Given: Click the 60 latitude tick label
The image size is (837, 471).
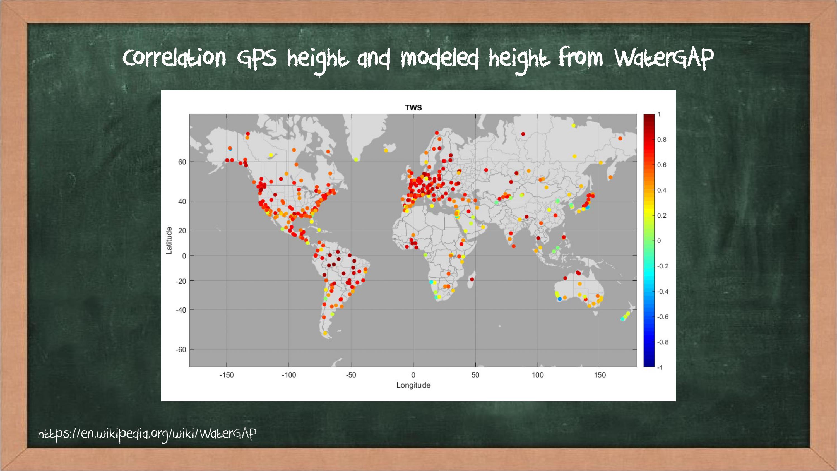Looking at the screenshot, I should [182, 162].
